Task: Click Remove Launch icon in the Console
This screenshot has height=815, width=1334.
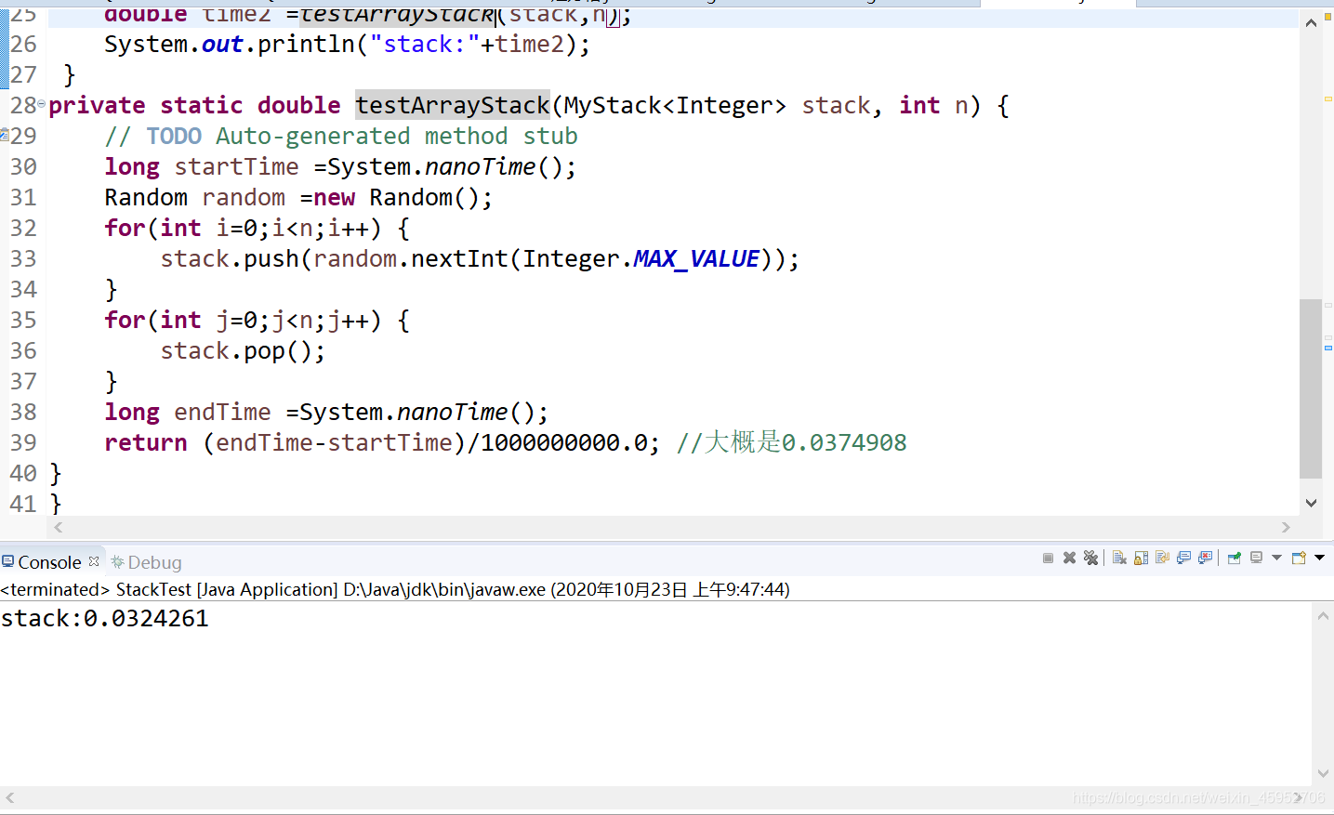Action: [x=1069, y=558]
